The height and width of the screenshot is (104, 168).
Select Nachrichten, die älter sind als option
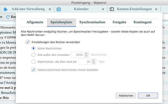(33, 62)
